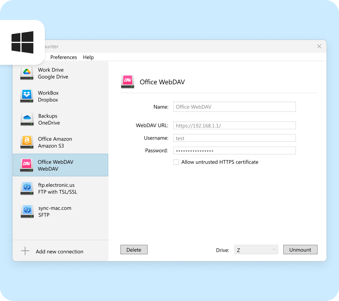Click the Delete button
This screenshot has width=339, height=301.
tap(134, 250)
